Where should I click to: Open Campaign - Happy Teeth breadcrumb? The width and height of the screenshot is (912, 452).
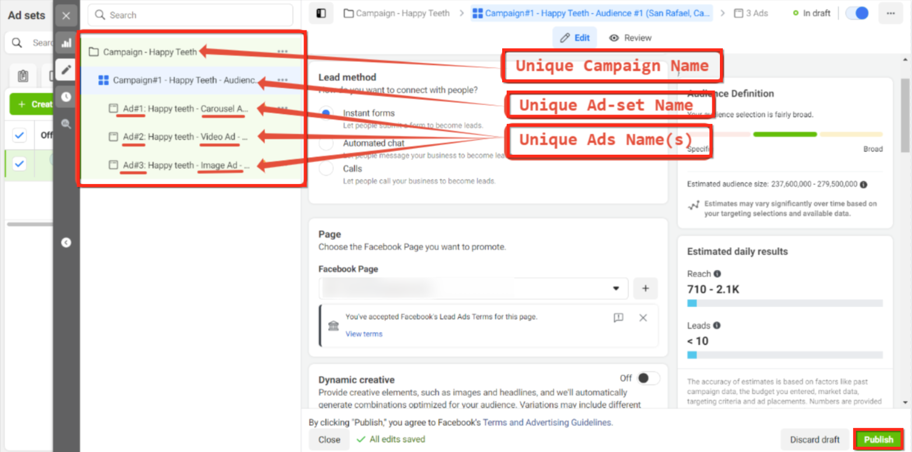pyautogui.click(x=396, y=13)
